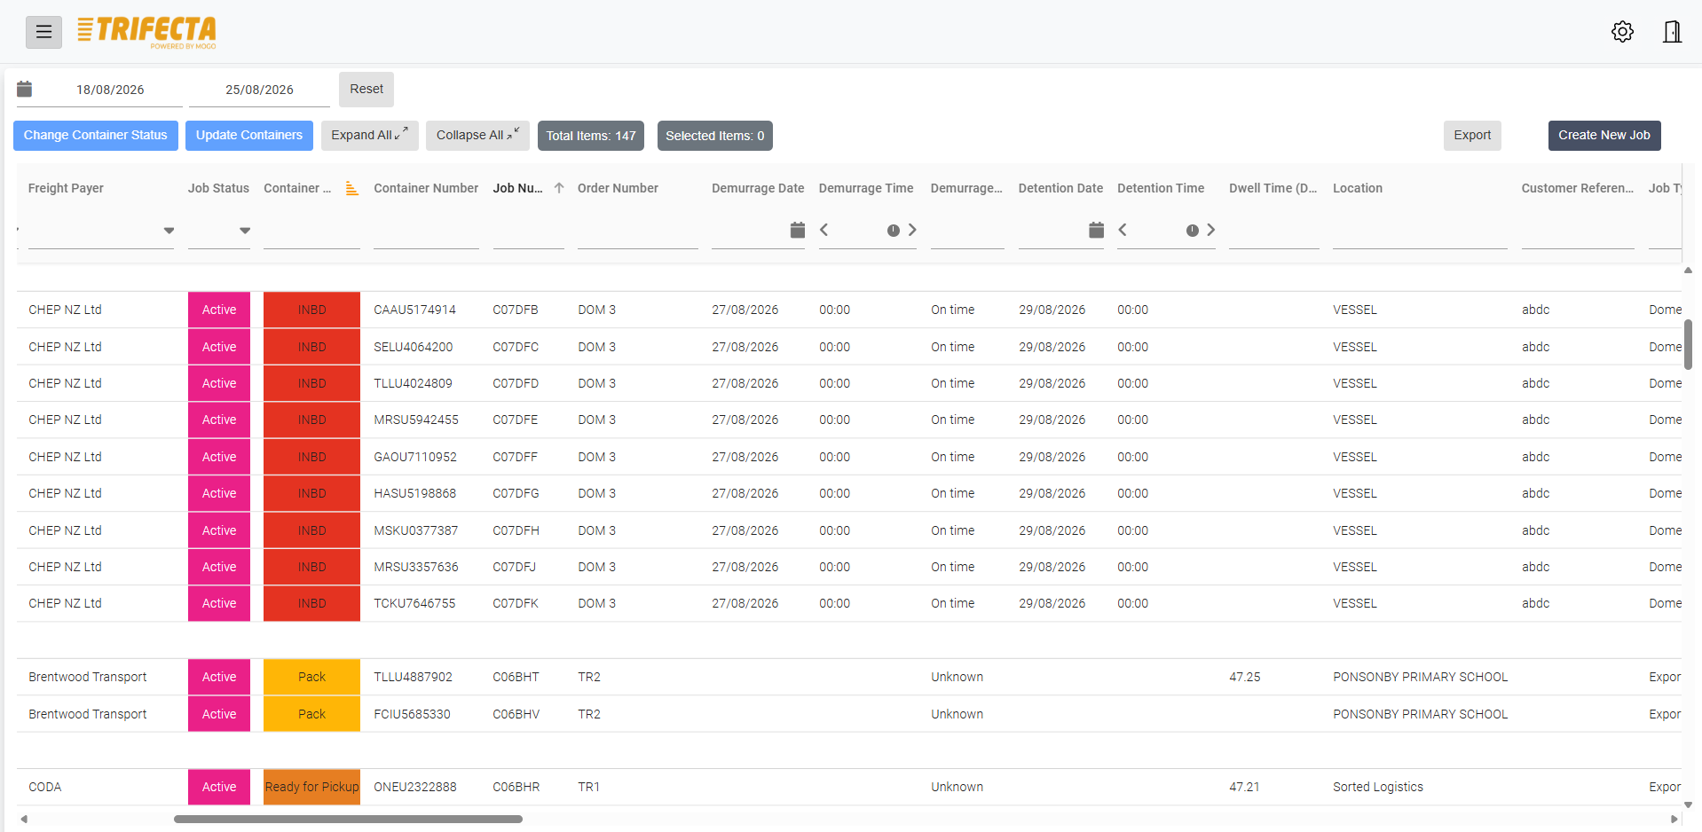Step Demurrage Time backward with left chevron
Screen dimensions: 1702x832
coord(824,230)
